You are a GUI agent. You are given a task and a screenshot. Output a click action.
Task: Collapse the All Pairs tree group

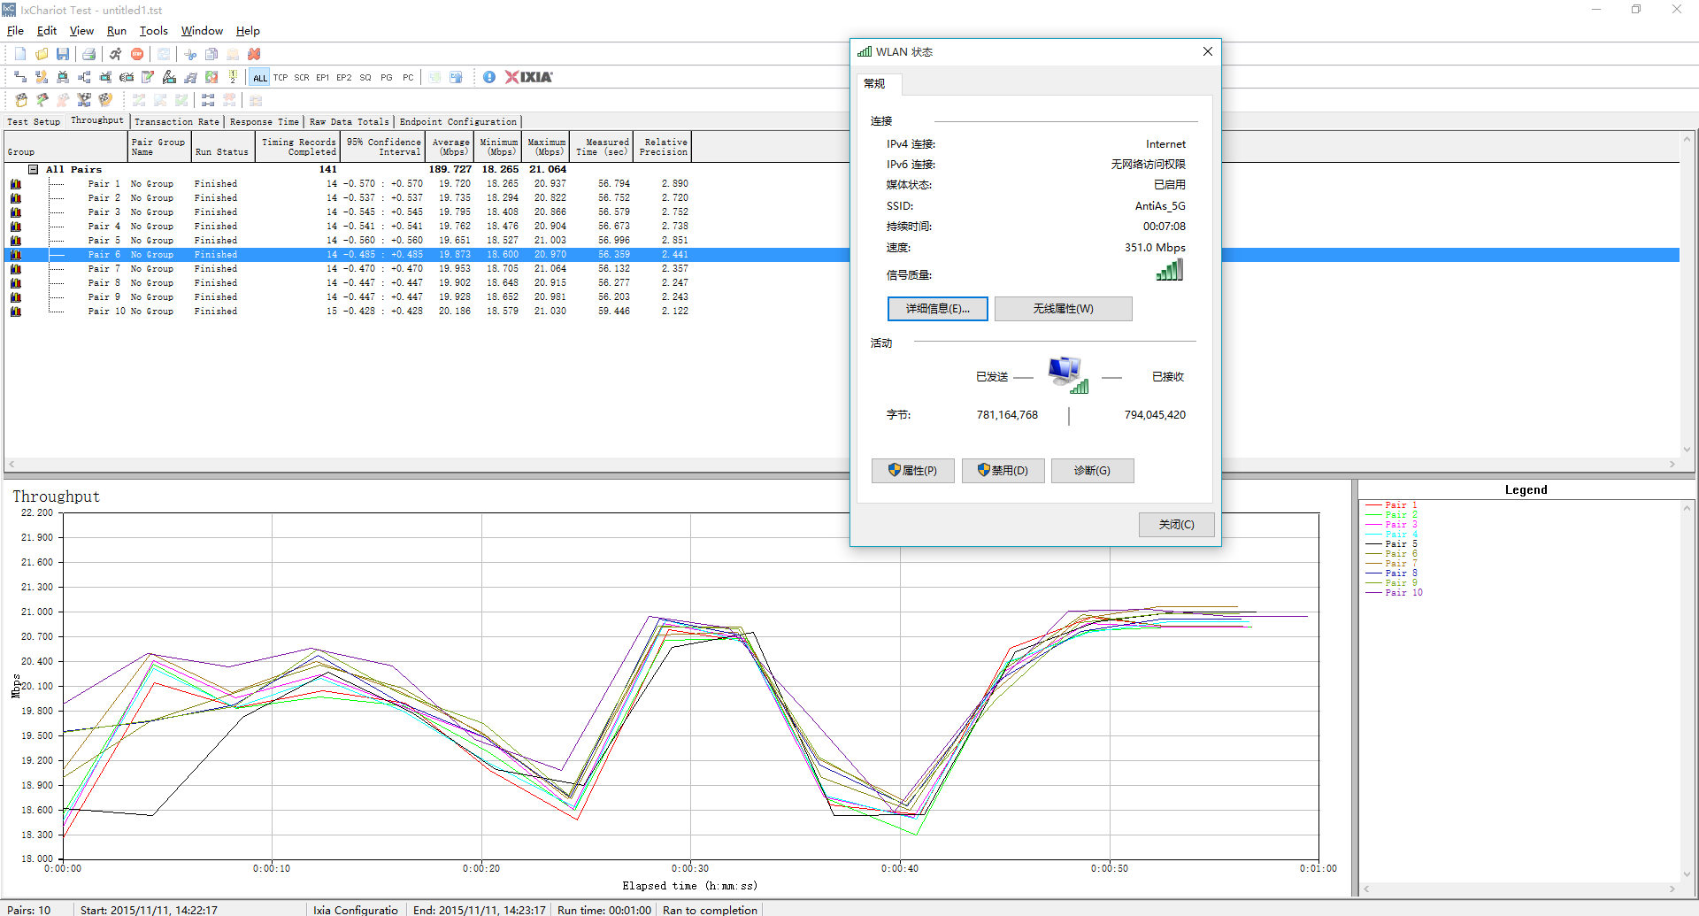coord(33,169)
